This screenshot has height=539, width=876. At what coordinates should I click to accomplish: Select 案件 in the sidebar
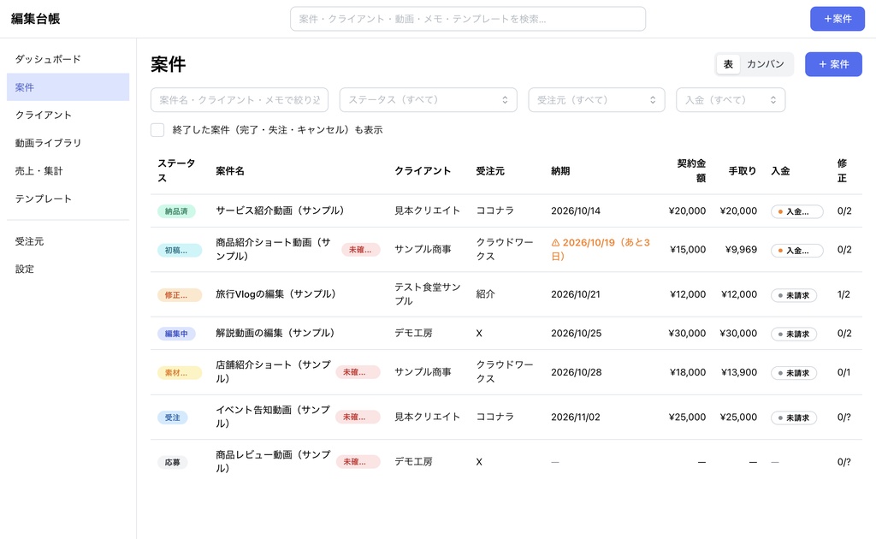[68, 87]
